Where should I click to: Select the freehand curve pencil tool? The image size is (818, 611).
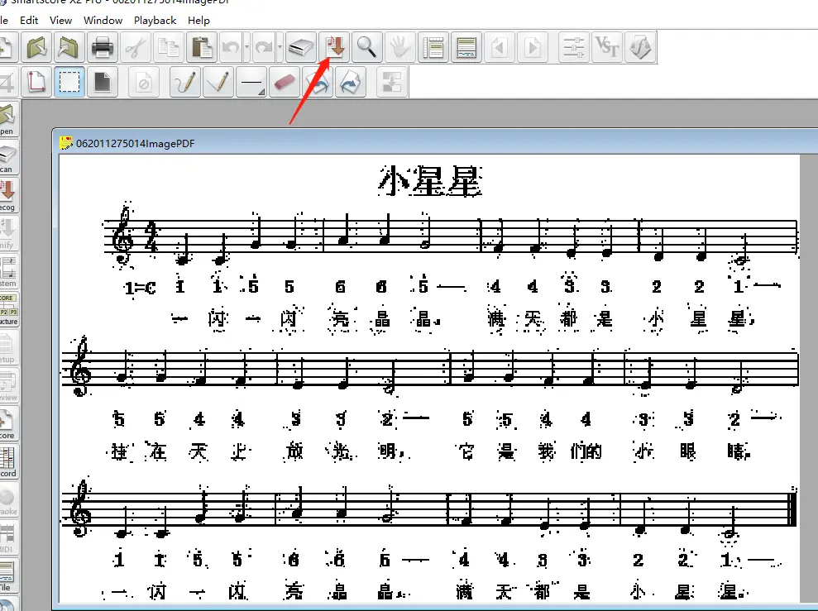click(x=185, y=82)
